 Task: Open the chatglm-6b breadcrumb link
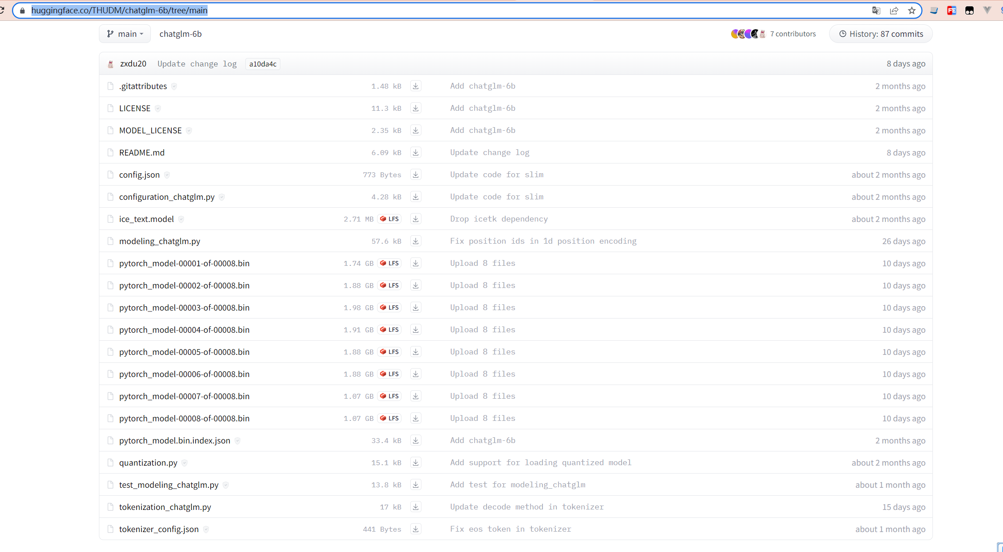pyautogui.click(x=180, y=34)
